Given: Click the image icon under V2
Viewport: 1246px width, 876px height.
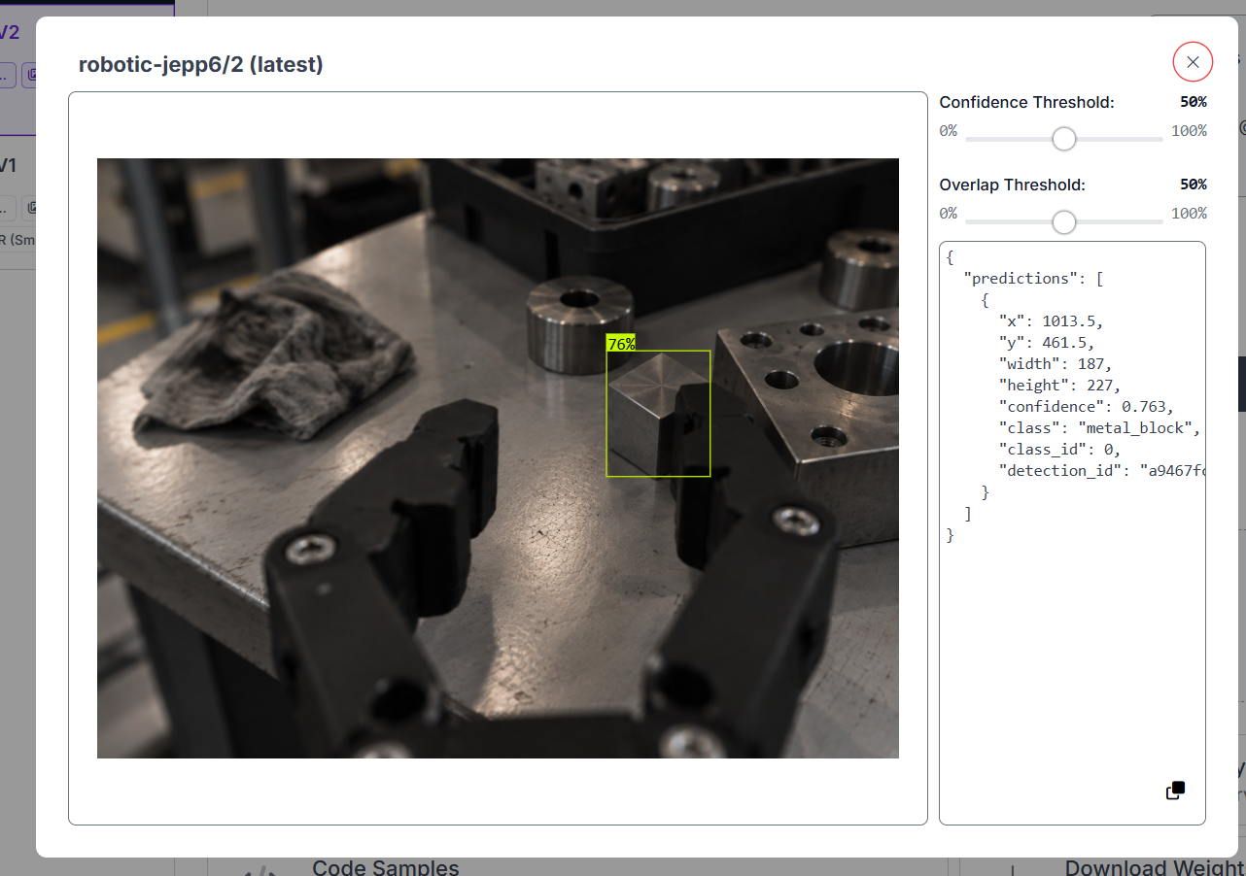Looking at the screenshot, I should coord(30,74).
